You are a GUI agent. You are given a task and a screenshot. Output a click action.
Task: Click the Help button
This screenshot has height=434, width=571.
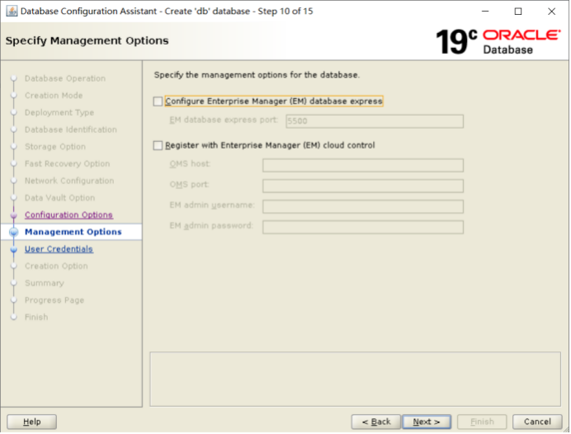31,422
